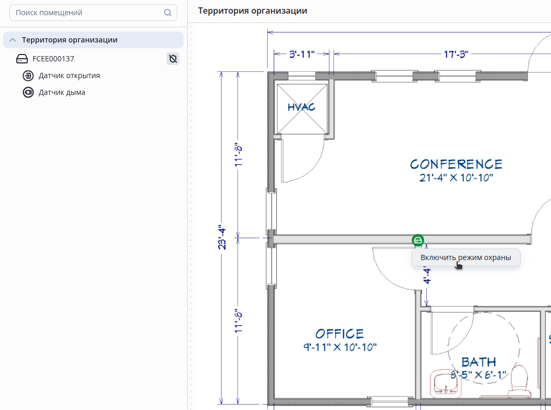Click the 23'-4" dimension label
The image size is (551, 410).
tap(222, 238)
